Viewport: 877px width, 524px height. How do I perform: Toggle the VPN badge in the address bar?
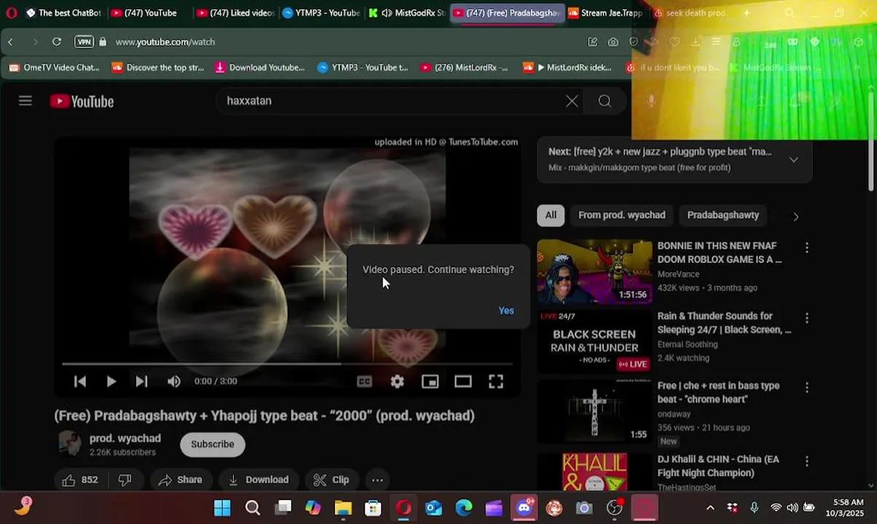tap(84, 42)
